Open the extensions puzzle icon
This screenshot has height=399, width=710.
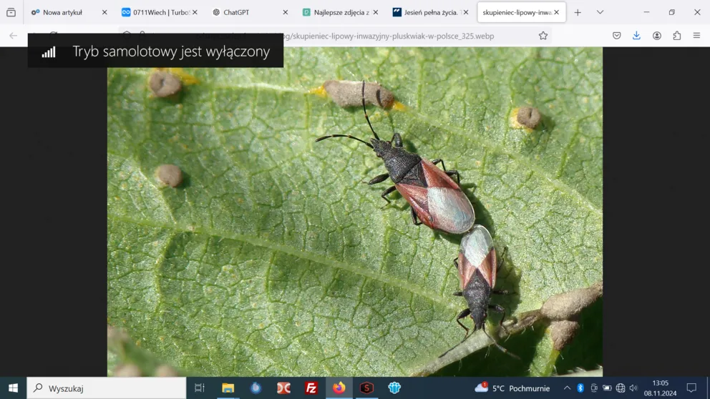point(677,35)
